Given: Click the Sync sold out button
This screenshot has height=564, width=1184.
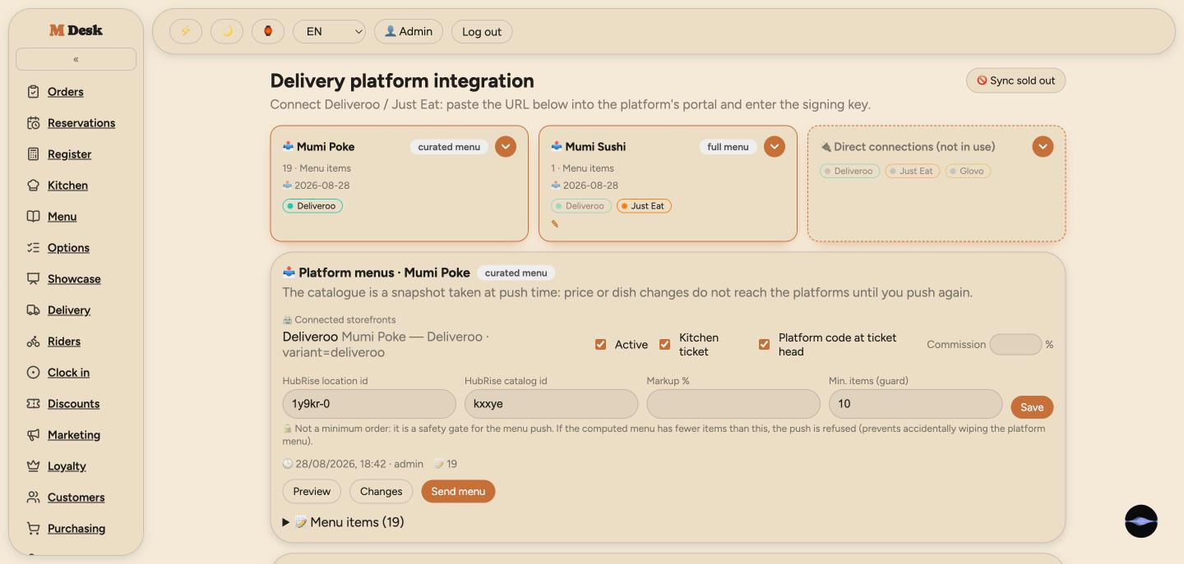Looking at the screenshot, I should [1015, 80].
